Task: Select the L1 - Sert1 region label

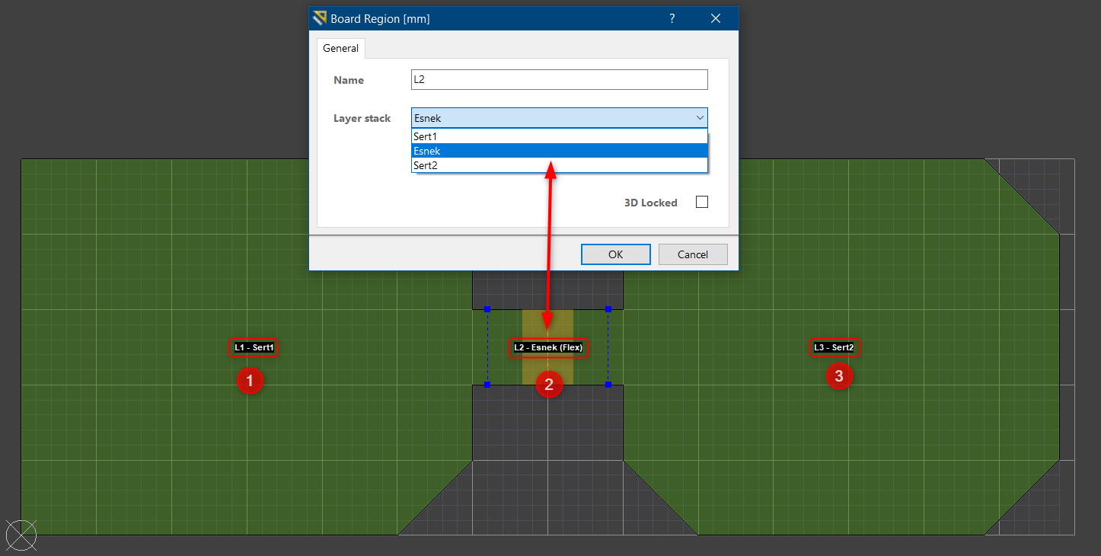Action: 253,347
